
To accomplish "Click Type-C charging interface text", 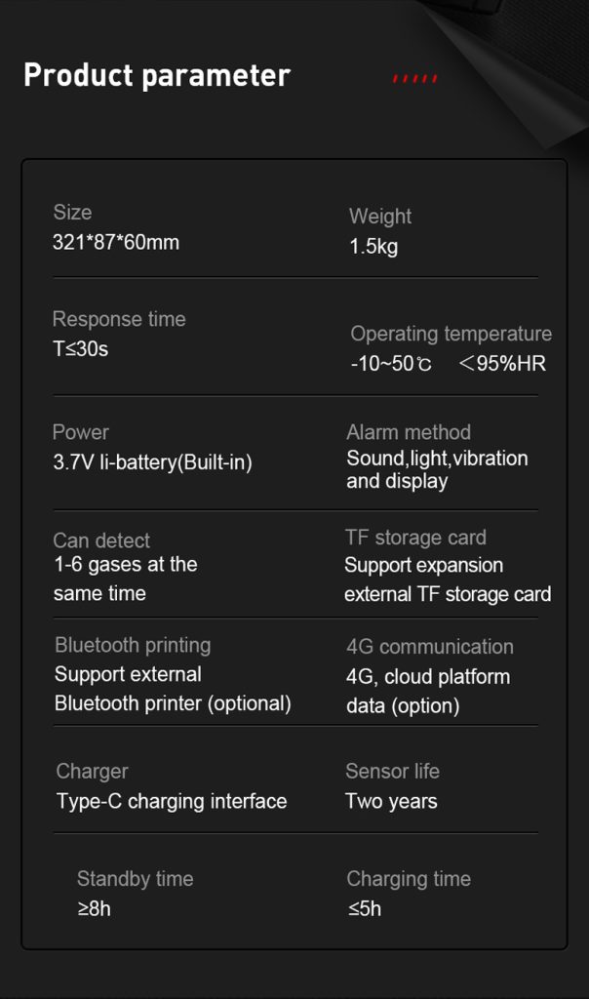I will tap(172, 801).
